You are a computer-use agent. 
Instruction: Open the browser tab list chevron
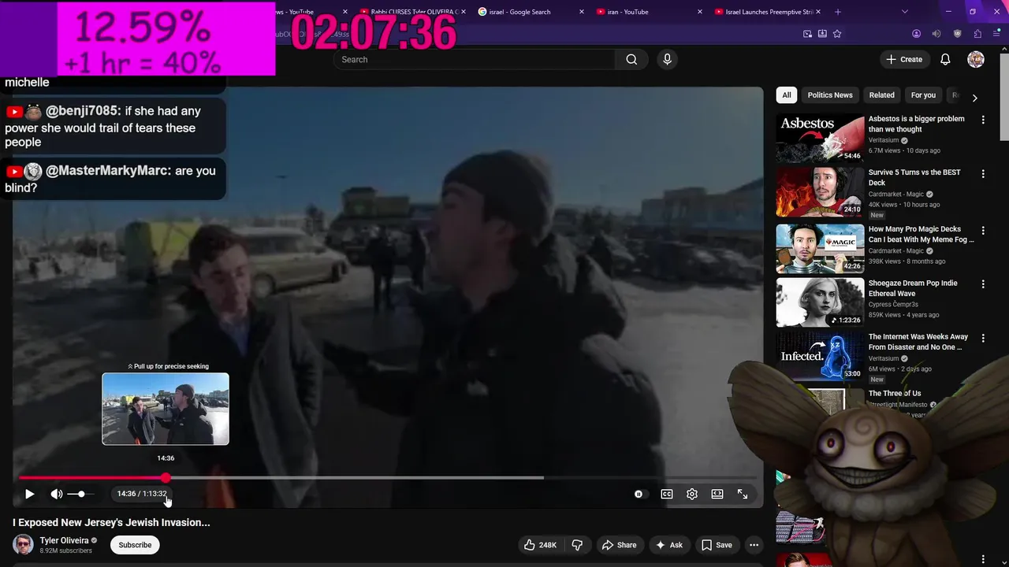click(904, 12)
